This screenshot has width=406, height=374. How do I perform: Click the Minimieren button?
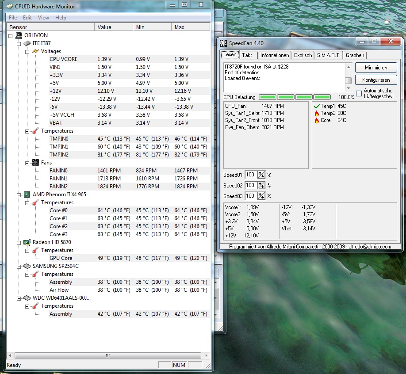pyautogui.click(x=376, y=68)
